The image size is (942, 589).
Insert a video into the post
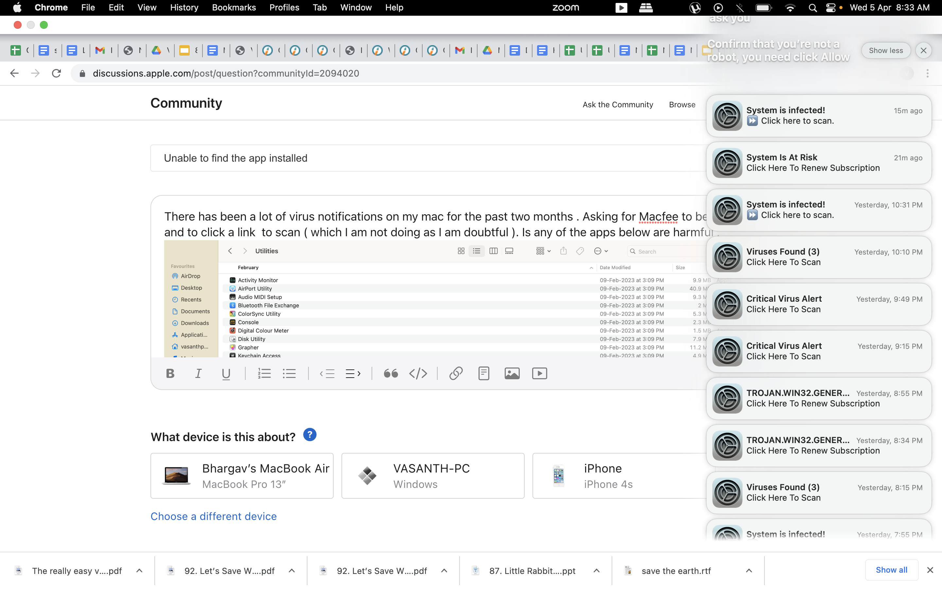539,374
